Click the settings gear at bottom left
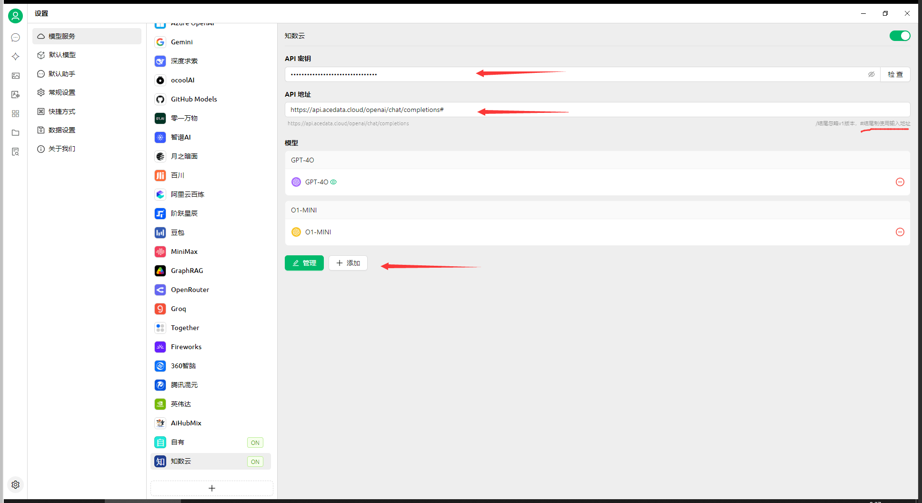Screen dimensions: 922x503 (x=15, y=484)
